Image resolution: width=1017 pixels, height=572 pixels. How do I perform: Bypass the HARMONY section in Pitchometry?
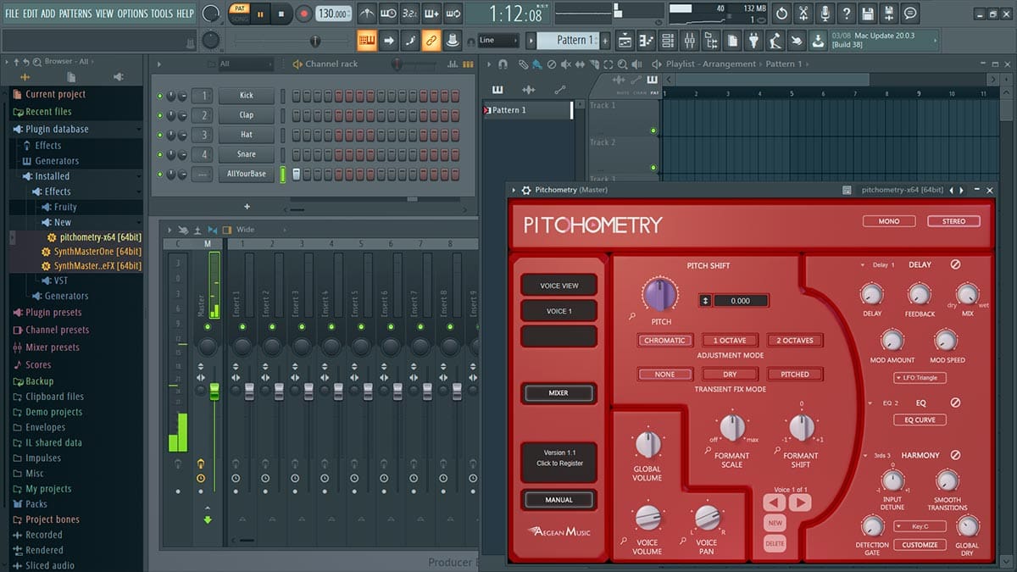pyautogui.click(x=955, y=455)
